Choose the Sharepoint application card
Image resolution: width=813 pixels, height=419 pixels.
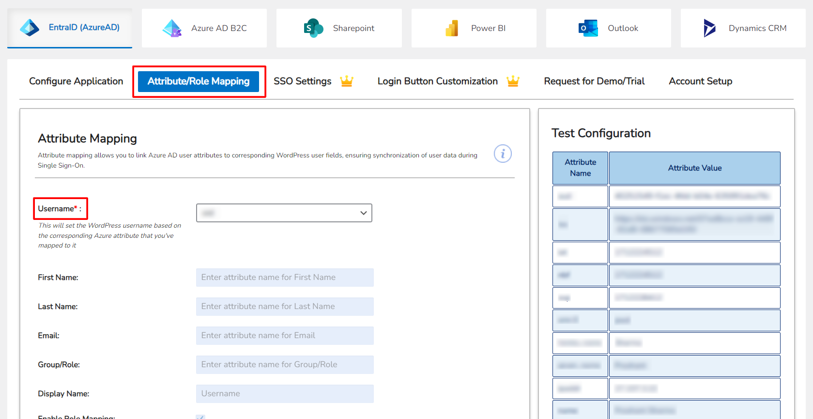pos(339,28)
